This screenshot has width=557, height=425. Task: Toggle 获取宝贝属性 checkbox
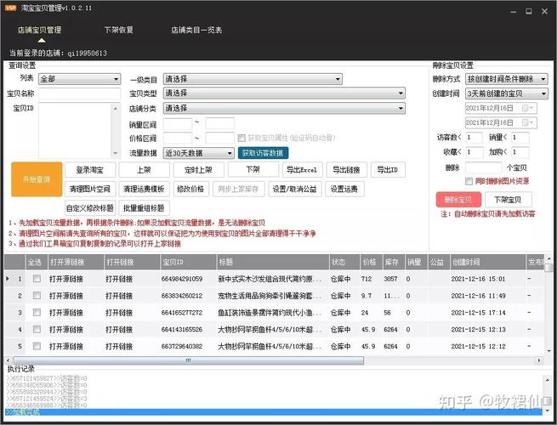pos(242,138)
